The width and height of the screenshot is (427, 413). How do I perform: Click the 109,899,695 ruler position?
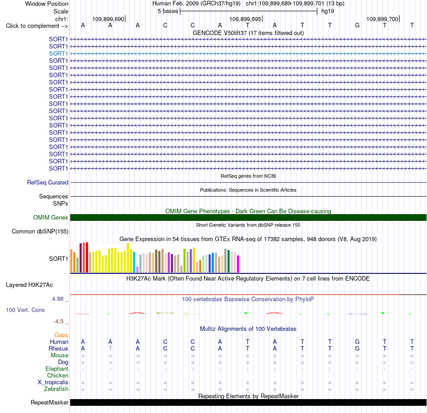[x=245, y=19]
